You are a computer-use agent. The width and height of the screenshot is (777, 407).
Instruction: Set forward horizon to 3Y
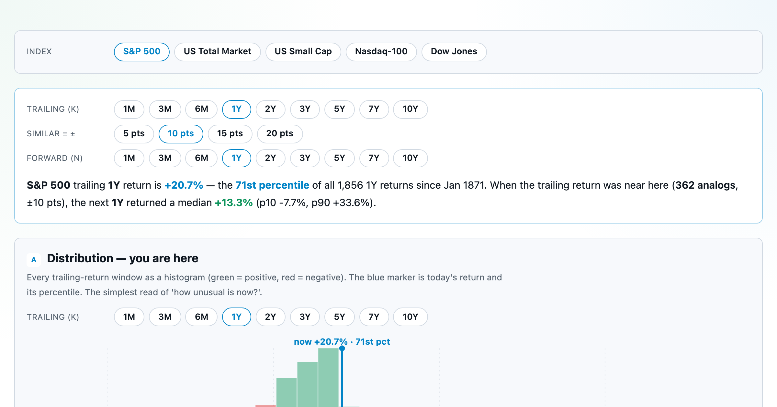click(x=305, y=158)
